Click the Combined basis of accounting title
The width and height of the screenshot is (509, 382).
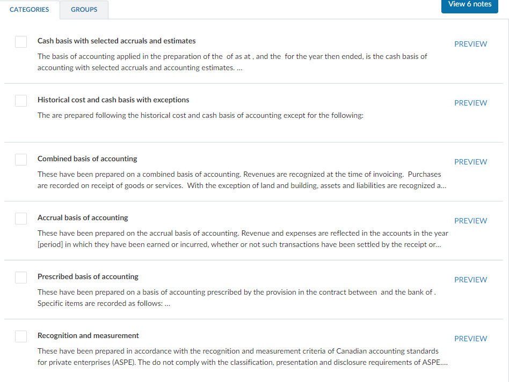tap(87, 159)
